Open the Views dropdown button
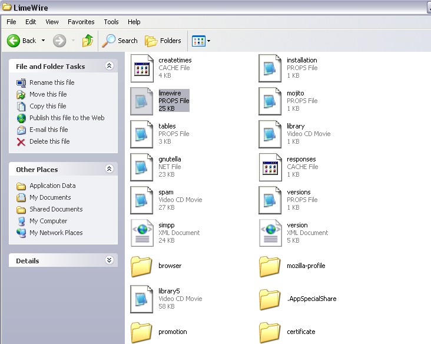 201,41
